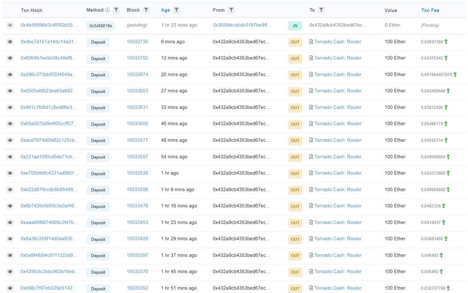Open block 15033453
468x293 pixels.
point(137,222)
